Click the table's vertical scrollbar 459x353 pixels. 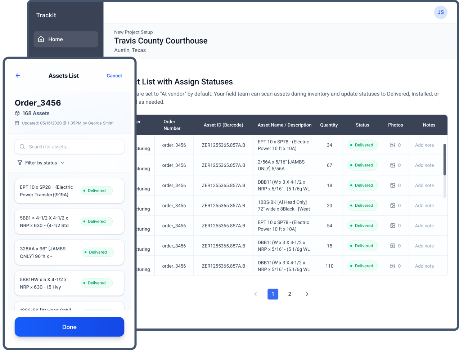tap(445, 160)
